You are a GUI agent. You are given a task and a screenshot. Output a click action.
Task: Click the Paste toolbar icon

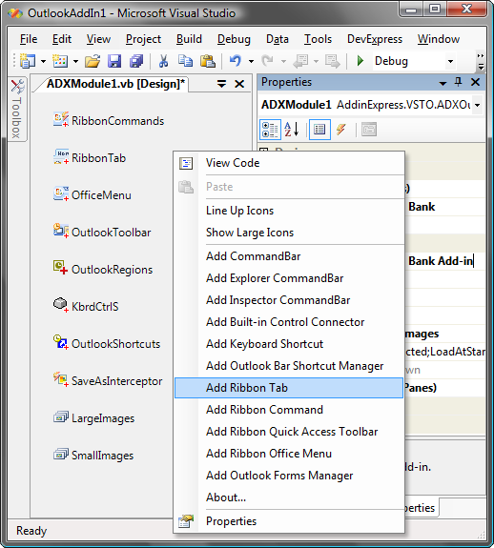pyautogui.click(x=208, y=61)
